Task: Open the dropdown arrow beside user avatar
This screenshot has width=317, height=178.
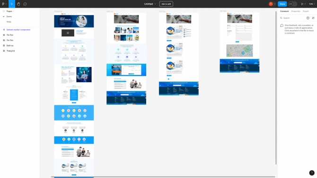Action: point(274,4)
